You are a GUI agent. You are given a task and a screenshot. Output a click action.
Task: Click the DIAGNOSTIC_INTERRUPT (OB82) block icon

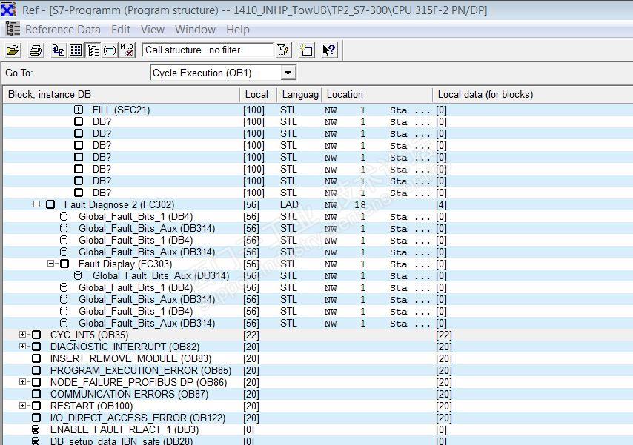point(36,347)
